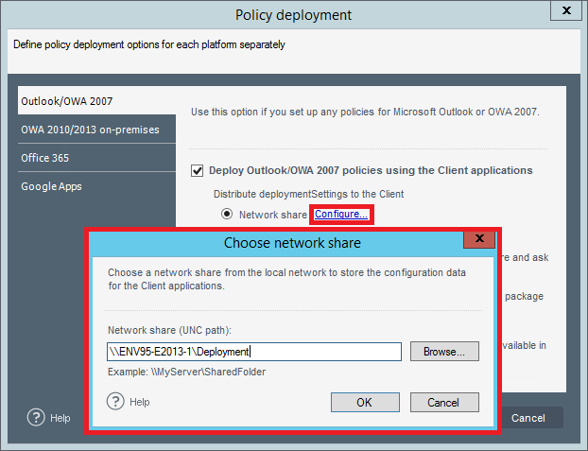Click the Help question mark icon in Policy deployment window
Image resolution: width=588 pixels, height=451 pixels.
pos(36,417)
